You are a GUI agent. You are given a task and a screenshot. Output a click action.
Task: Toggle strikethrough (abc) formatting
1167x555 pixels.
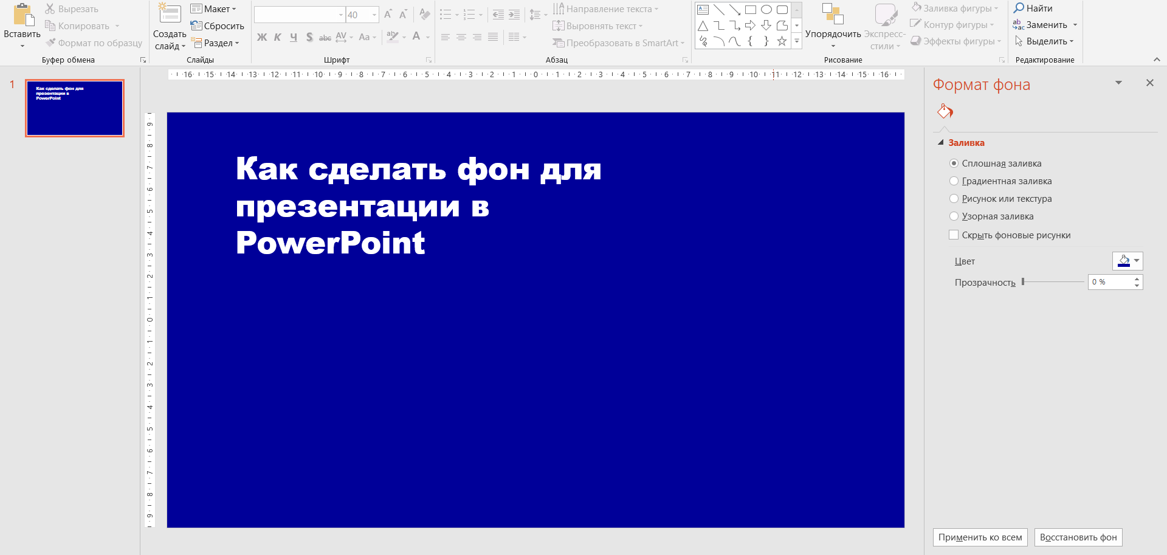point(325,37)
